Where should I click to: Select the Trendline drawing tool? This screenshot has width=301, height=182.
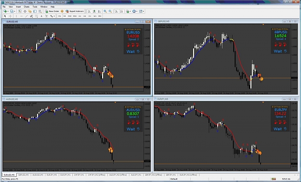(x=26, y=16)
